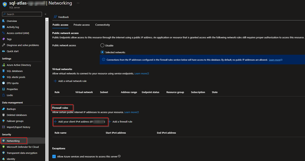Collapse the left sidebar menu
Screen dimensions: 305x161
(x=45, y=14)
